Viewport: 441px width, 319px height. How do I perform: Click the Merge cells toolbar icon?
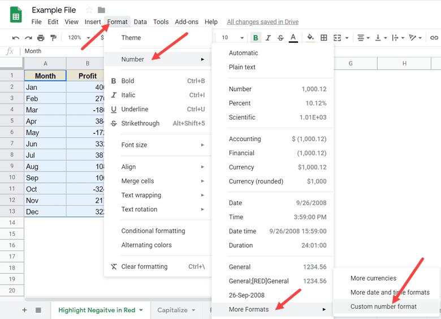click(x=337, y=38)
